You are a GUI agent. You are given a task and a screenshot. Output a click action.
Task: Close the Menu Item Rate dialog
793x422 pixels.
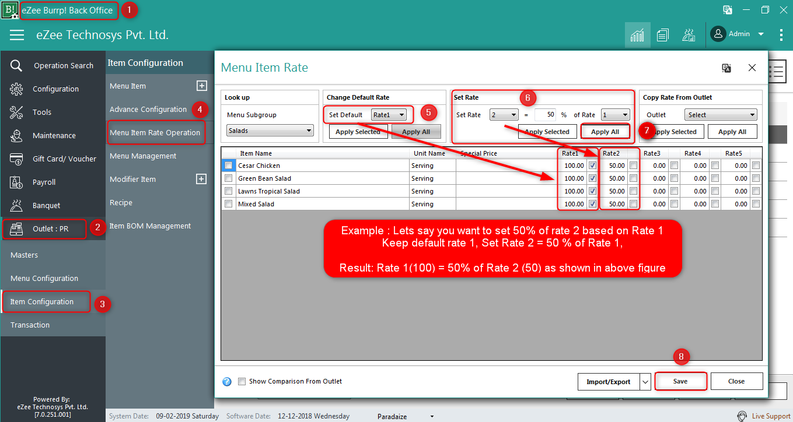tap(752, 68)
